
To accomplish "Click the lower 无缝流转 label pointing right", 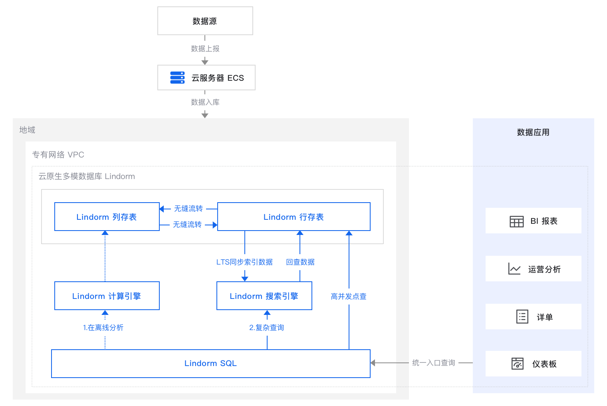I will tap(187, 225).
